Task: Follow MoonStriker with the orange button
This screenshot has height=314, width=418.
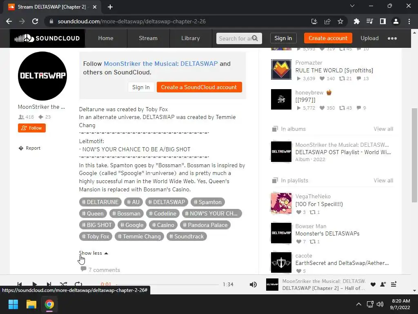Action: point(32,128)
